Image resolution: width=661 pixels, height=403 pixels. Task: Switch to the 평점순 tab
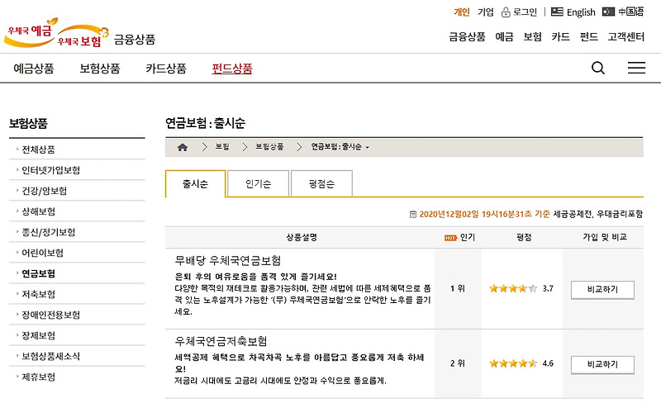[321, 184]
